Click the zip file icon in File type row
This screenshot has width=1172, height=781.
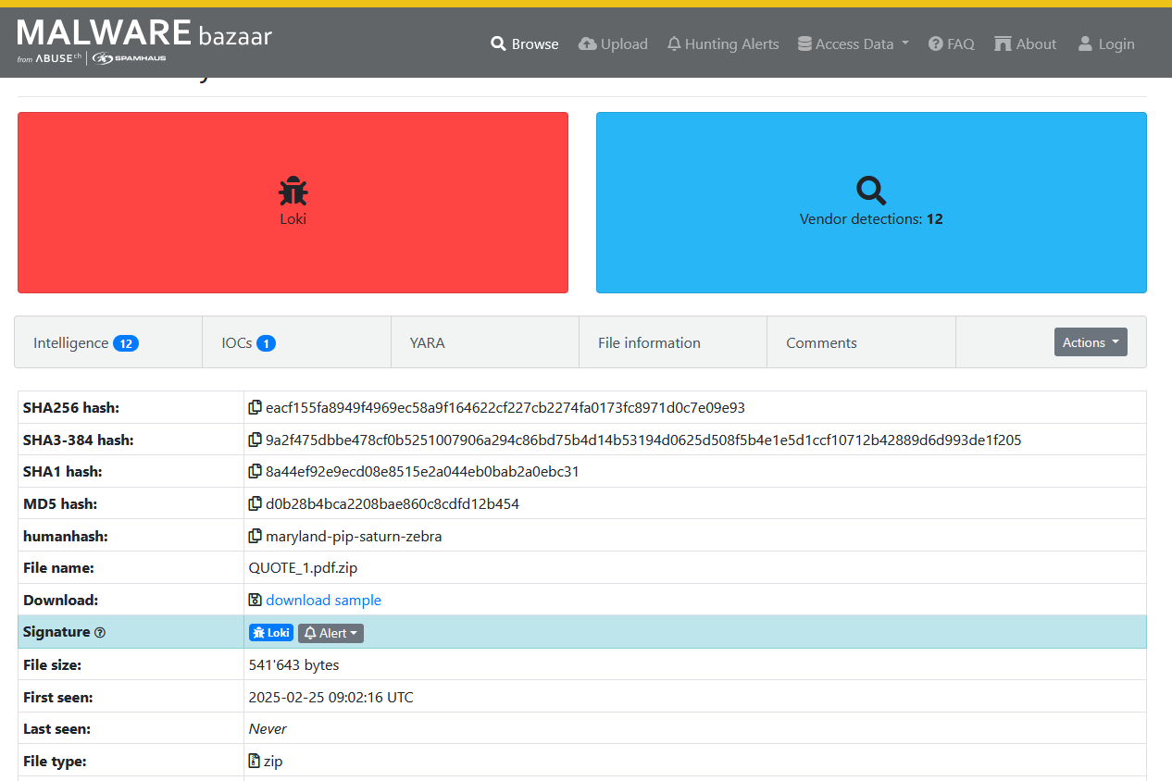tap(253, 760)
